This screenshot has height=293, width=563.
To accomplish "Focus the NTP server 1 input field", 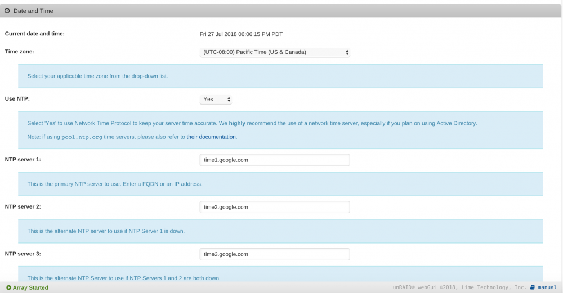I will click(275, 160).
